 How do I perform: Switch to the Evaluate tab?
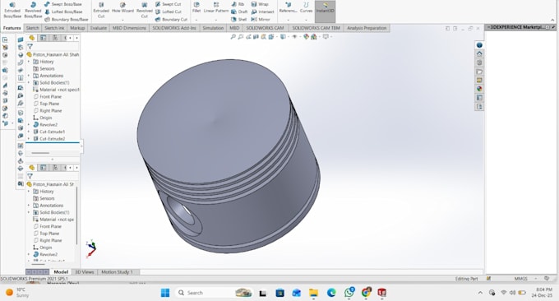99,28
